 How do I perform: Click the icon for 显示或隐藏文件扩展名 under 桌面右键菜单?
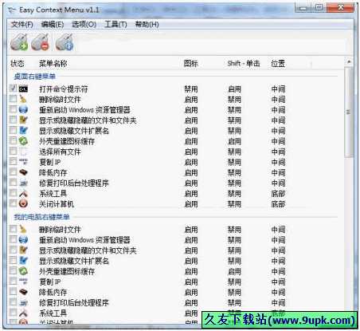pyautogui.click(x=23, y=130)
